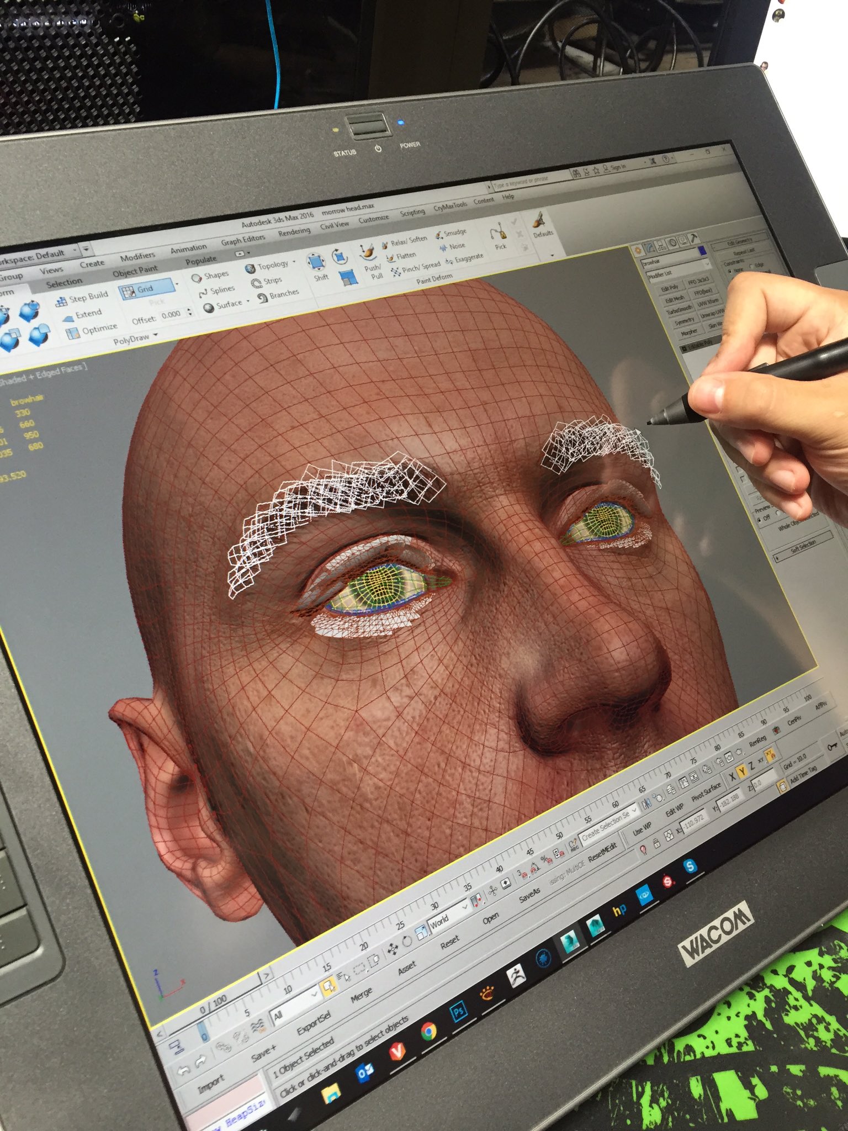848x1131 pixels.
Task: Expand the PolyDraw panel arrow
Action: pyautogui.click(x=156, y=335)
